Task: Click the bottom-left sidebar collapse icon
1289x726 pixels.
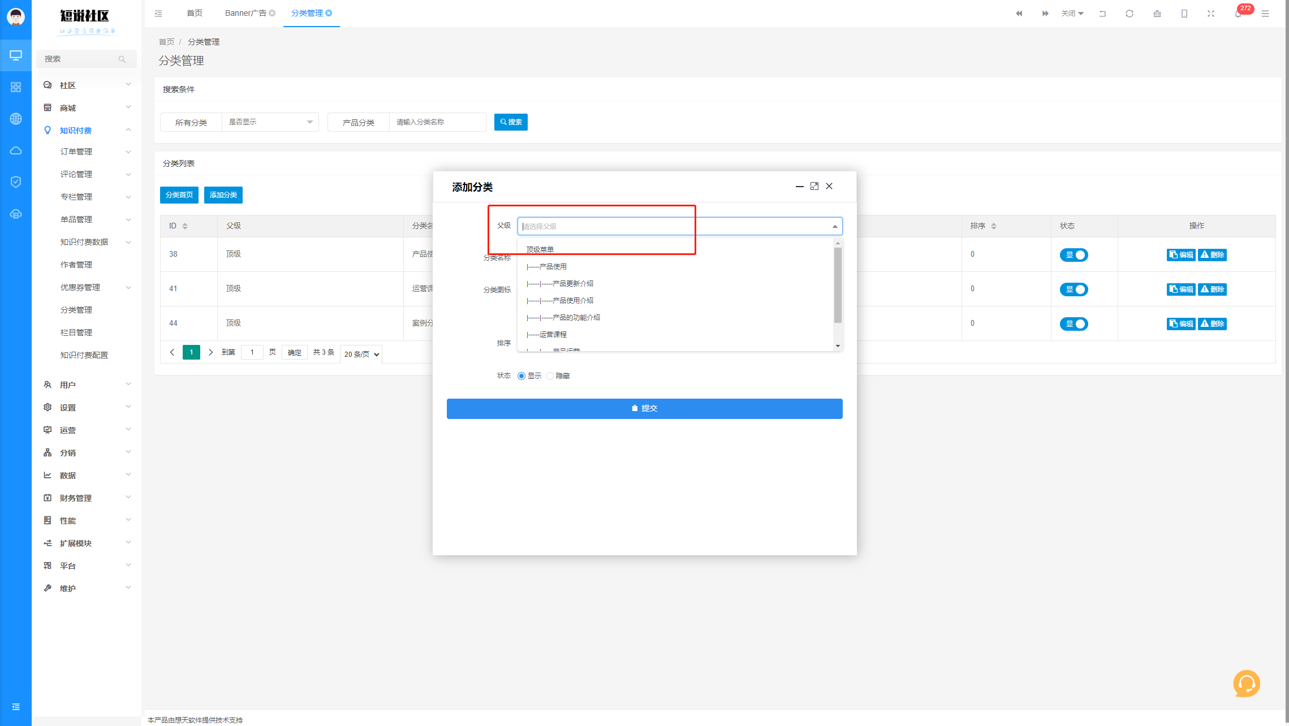Action: (x=16, y=707)
